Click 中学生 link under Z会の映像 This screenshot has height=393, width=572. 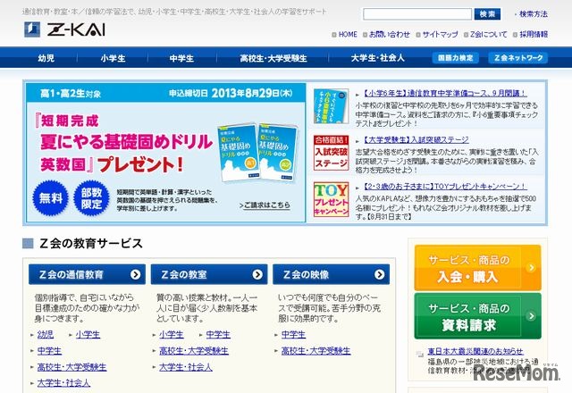(x=293, y=334)
